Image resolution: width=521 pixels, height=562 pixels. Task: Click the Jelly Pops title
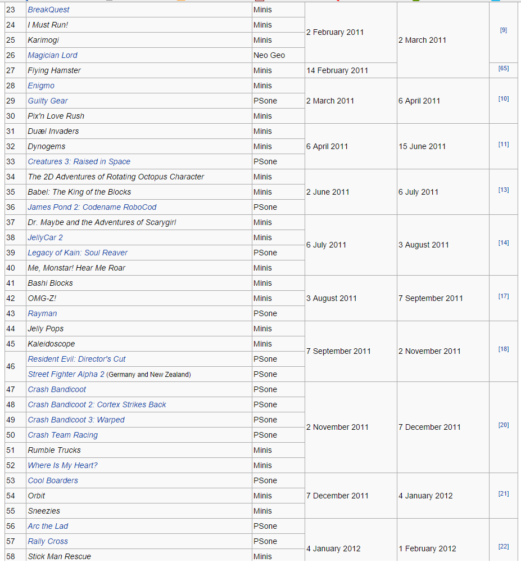click(x=46, y=329)
